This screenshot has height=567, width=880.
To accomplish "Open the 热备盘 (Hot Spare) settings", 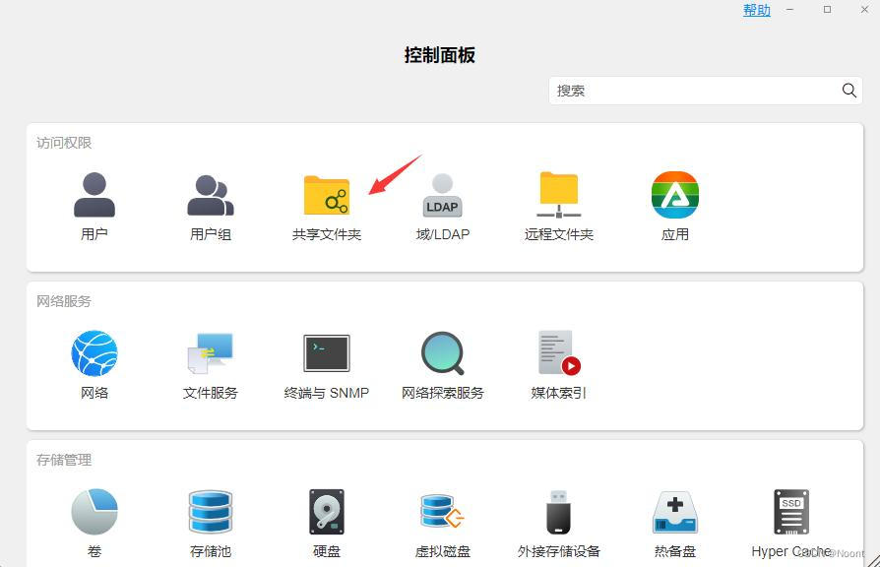I will [674, 522].
